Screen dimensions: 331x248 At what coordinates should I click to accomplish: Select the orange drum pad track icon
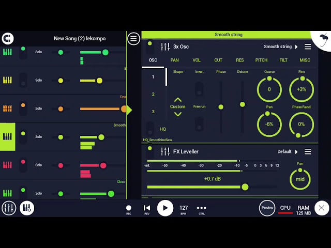tap(7, 109)
